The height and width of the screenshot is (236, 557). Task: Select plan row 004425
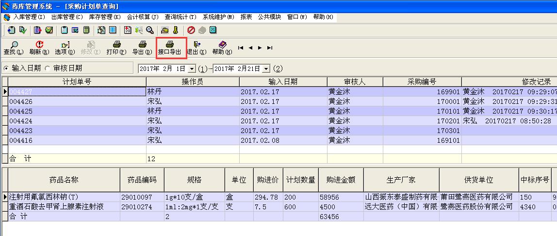[279, 111]
